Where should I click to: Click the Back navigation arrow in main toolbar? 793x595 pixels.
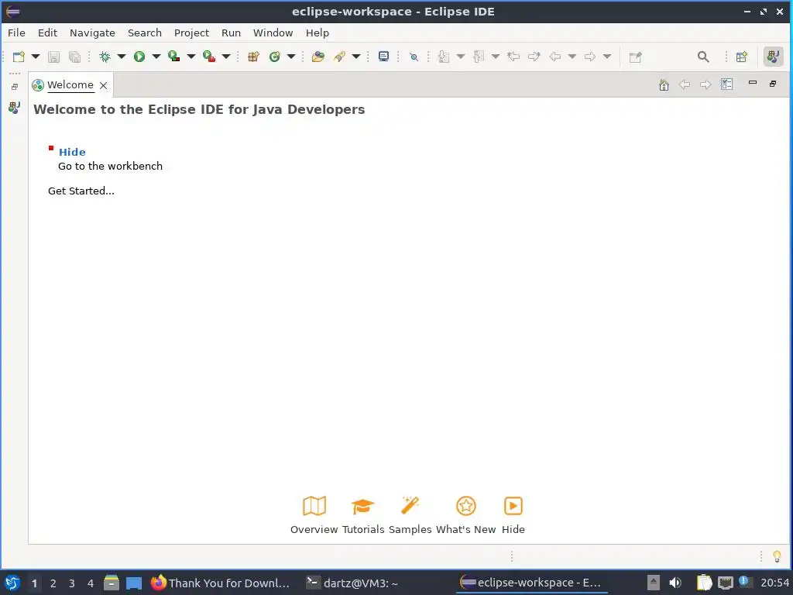click(555, 57)
